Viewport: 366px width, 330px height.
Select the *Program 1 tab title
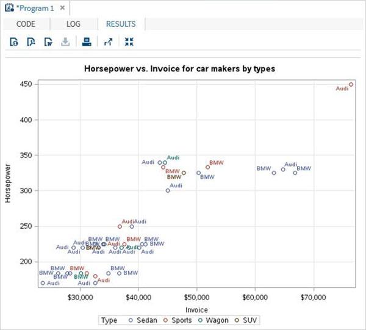point(35,8)
